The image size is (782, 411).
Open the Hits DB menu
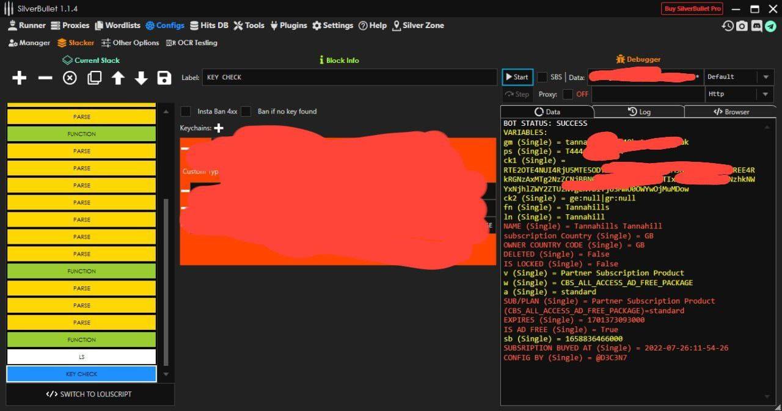(x=209, y=26)
